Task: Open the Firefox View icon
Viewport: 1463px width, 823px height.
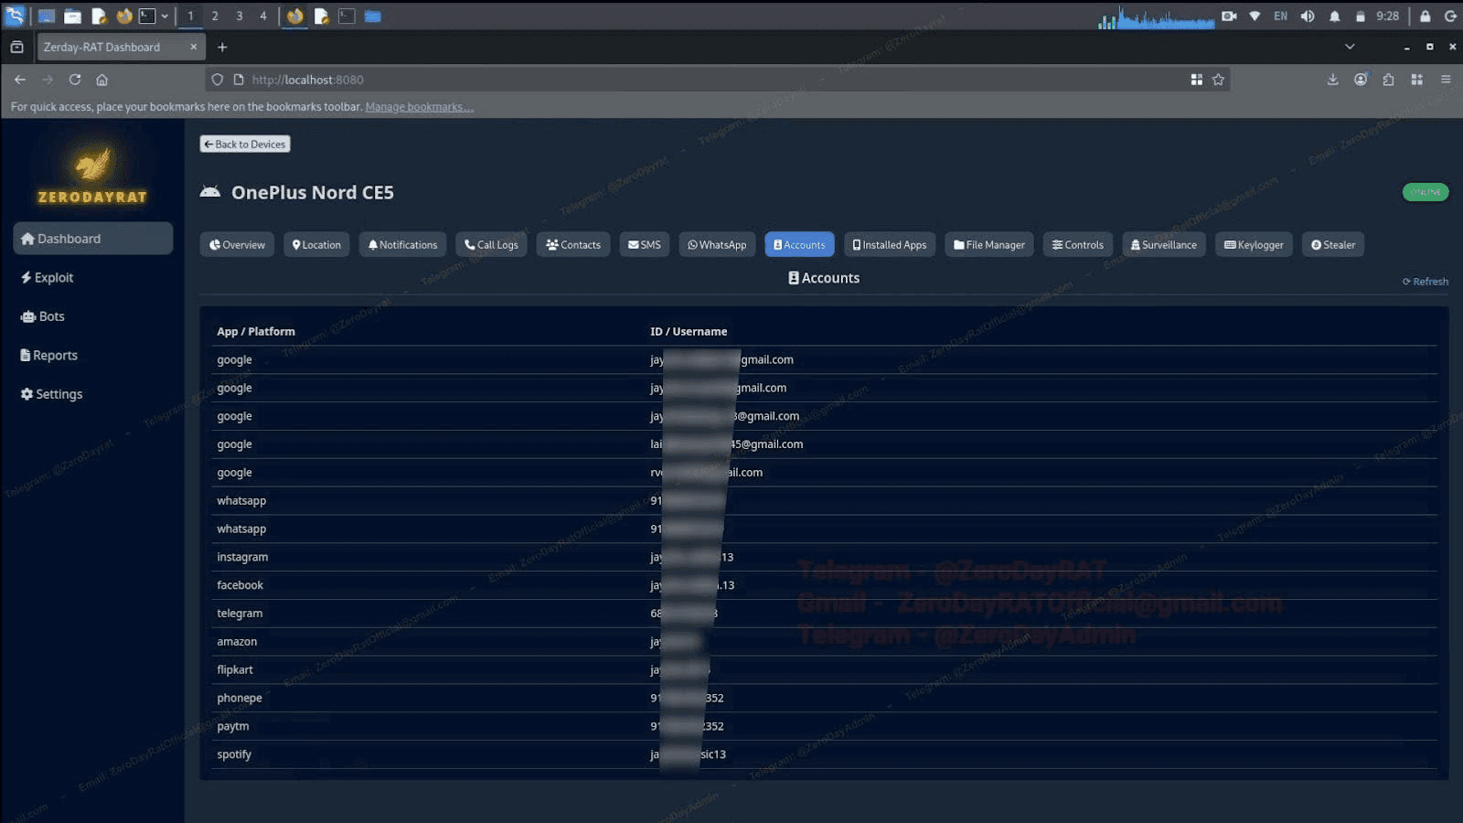Action: pyautogui.click(x=16, y=47)
